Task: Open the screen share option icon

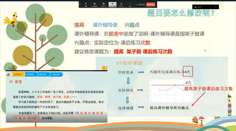Action: tap(104, 5)
